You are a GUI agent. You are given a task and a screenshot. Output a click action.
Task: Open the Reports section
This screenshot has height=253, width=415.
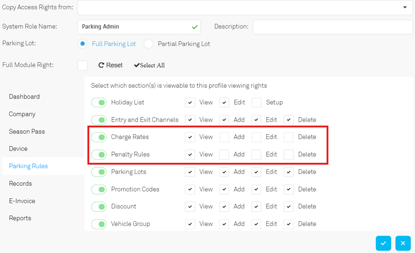[20, 218]
